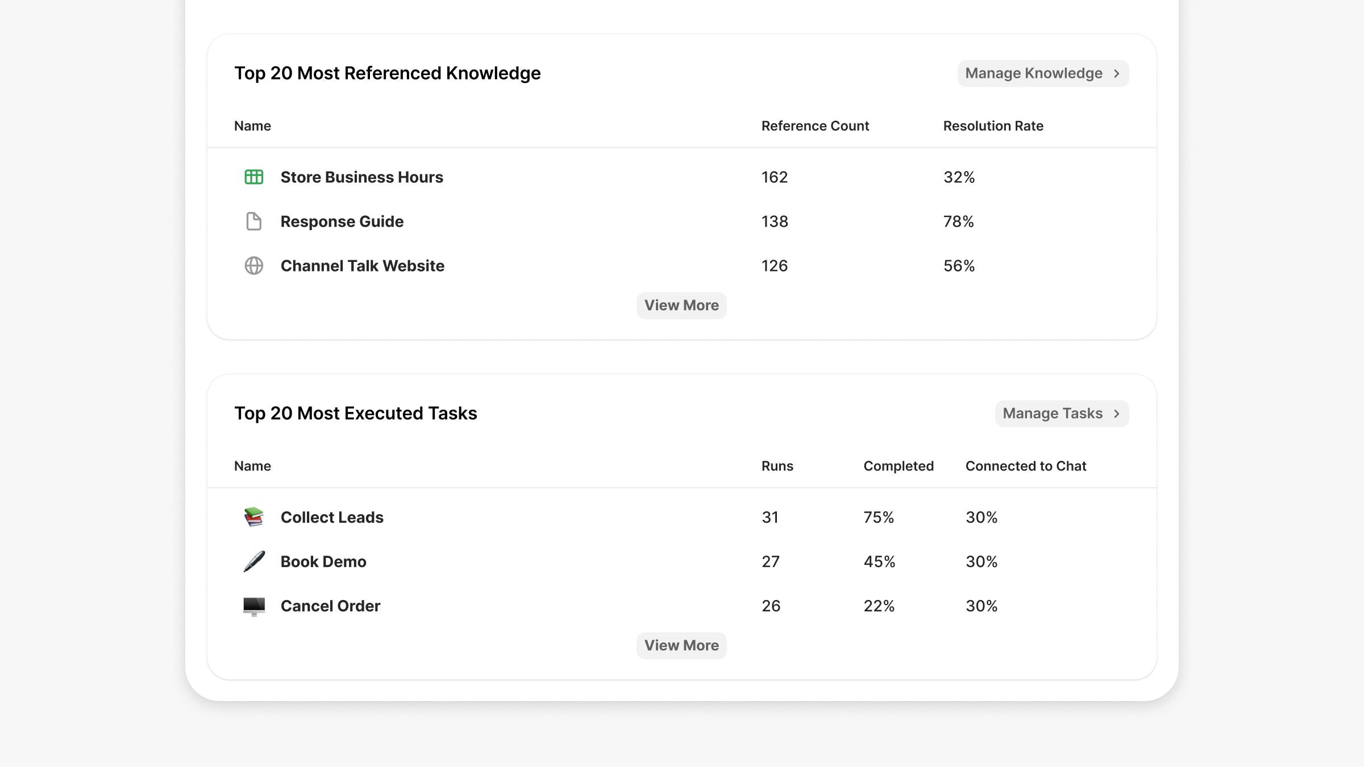The width and height of the screenshot is (1364, 767).
Task: Click the chevron arrow in Manage Tasks
Action: [1116, 414]
